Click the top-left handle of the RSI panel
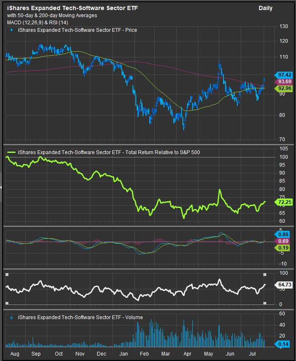 (x=7, y=275)
